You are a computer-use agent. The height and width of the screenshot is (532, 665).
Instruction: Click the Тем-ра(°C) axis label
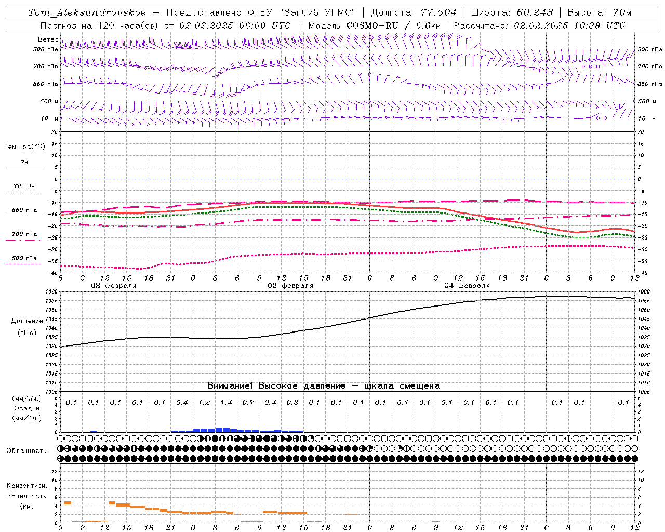tap(24, 147)
